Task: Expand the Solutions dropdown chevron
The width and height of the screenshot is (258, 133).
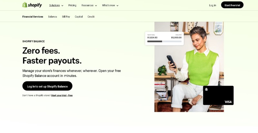Action: coord(62,5)
